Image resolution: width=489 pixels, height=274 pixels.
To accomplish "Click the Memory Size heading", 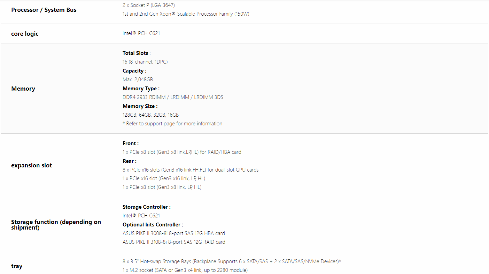I will coord(140,106).
